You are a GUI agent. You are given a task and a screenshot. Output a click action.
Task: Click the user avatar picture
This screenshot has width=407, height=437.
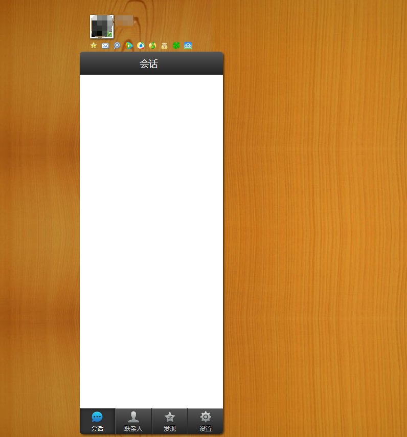(x=100, y=25)
